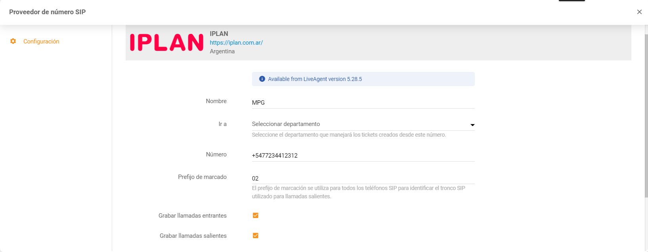Expand the Ir a dropdown arrow
Screen dimensions: 648x252
pyautogui.click(x=472, y=125)
